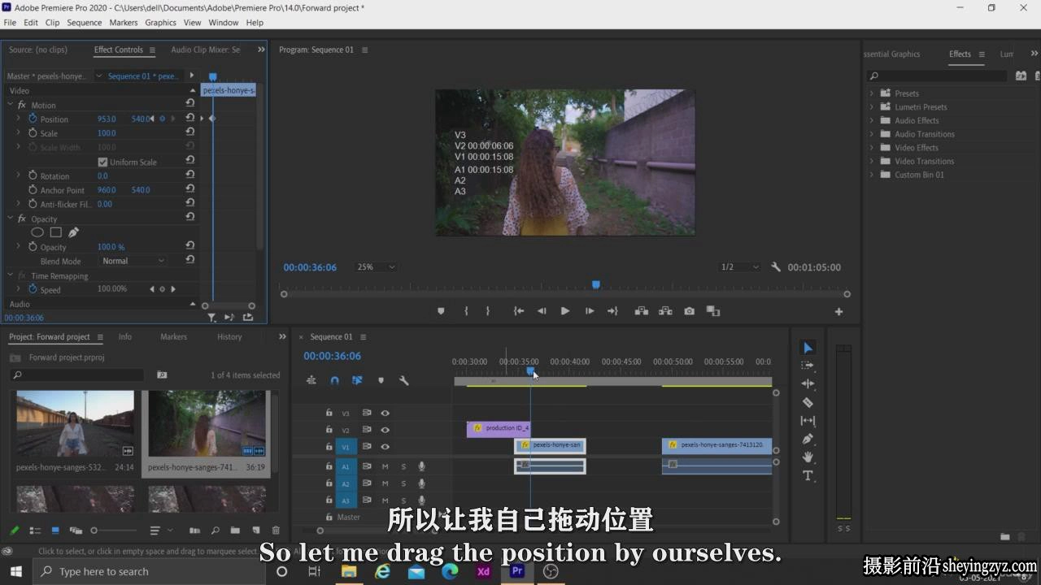
Task: Create 4-point polygon opacity mask
Action: [x=56, y=232]
